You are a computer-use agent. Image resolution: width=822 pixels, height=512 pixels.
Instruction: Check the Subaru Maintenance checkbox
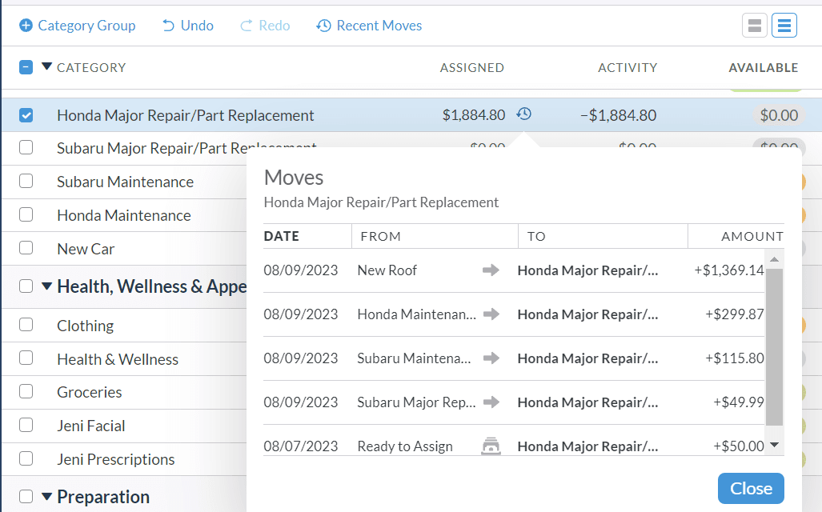pos(26,182)
